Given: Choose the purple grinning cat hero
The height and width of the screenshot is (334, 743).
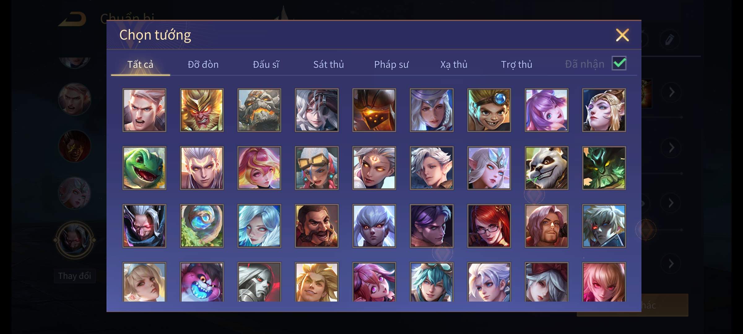Looking at the screenshot, I should pos(202,282).
